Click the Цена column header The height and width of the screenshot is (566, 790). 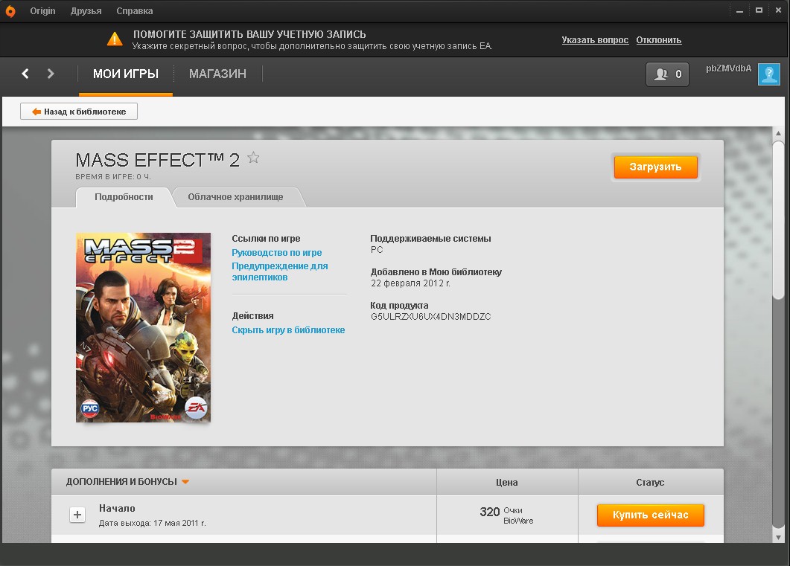(507, 483)
